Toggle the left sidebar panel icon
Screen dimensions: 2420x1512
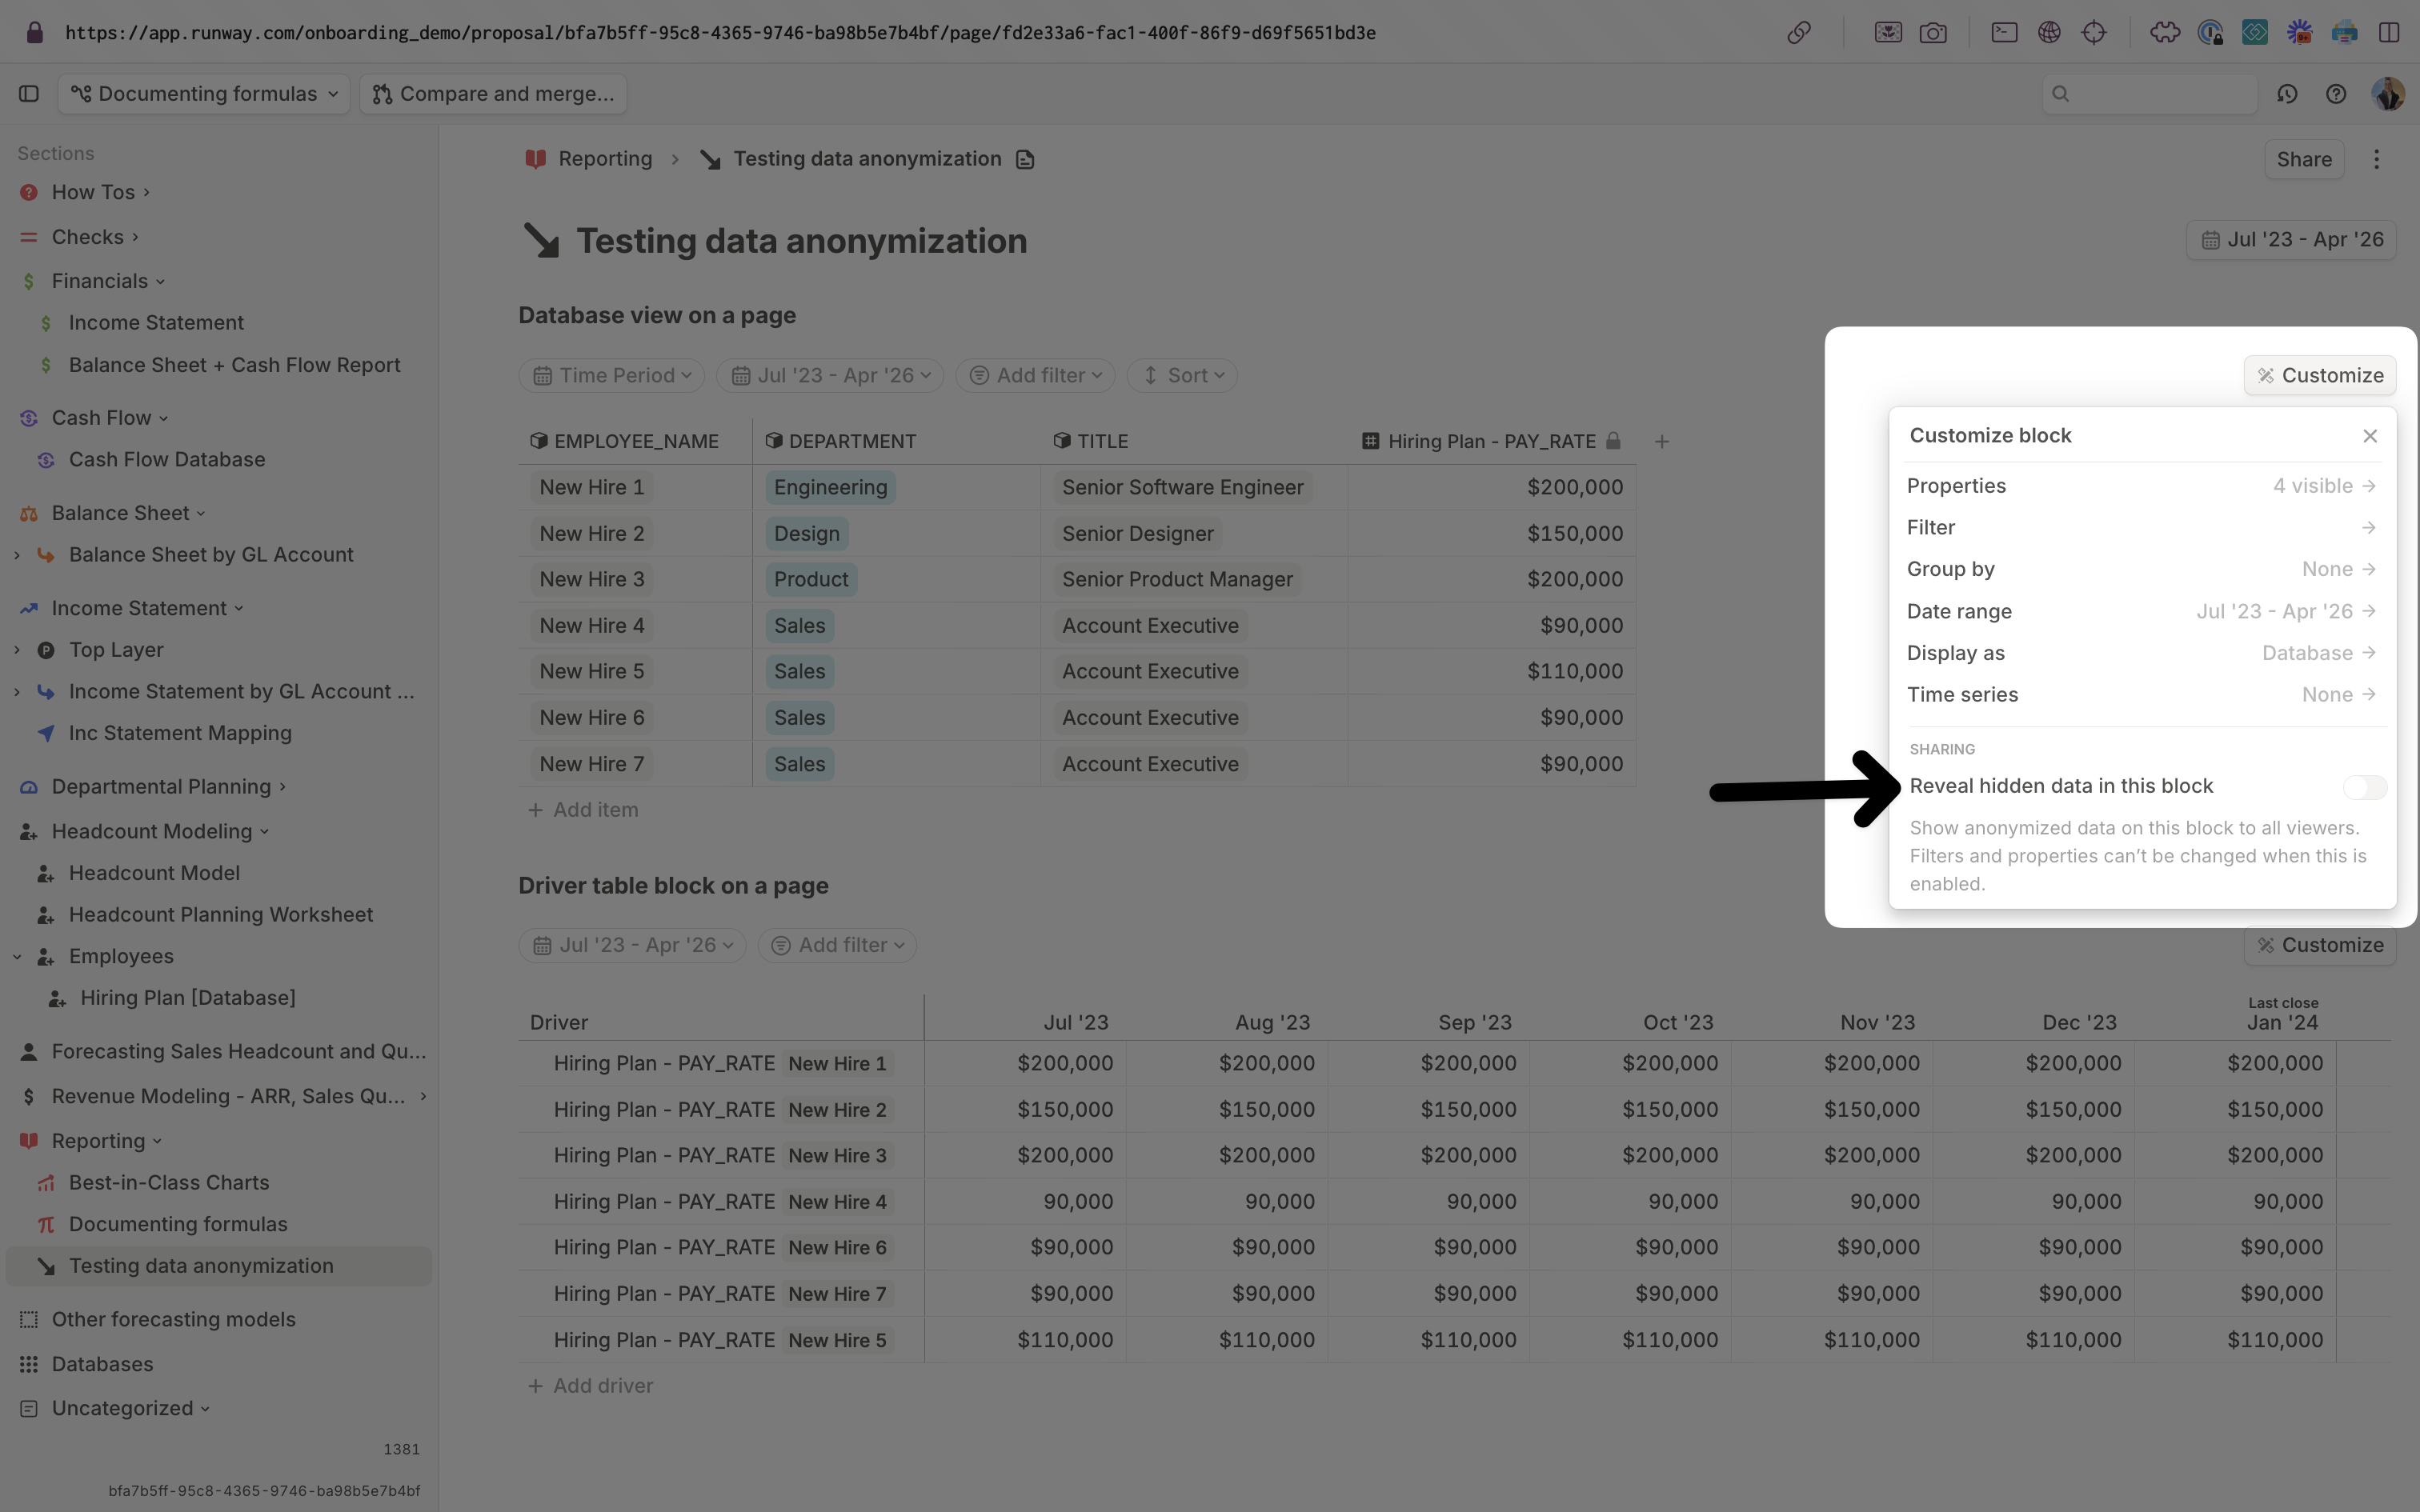29,94
